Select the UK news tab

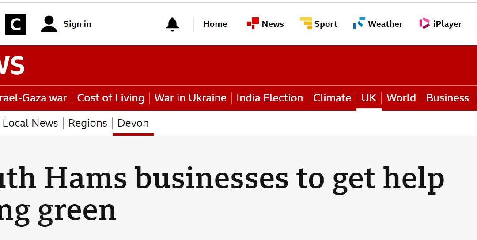(x=369, y=98)
